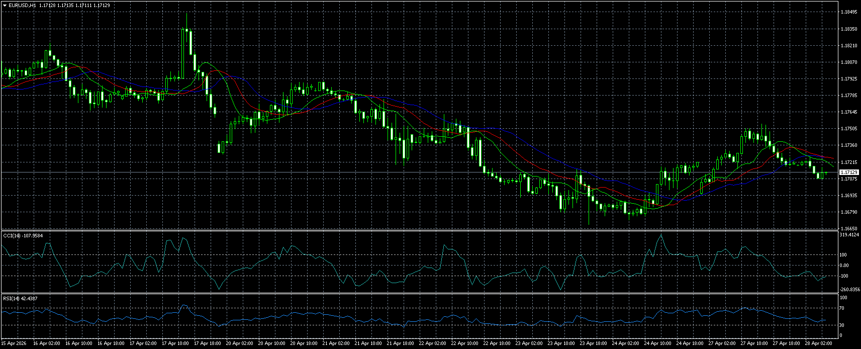
Task: Select the EURUSD,H1 symbol title text
Action: coord(22,5)
